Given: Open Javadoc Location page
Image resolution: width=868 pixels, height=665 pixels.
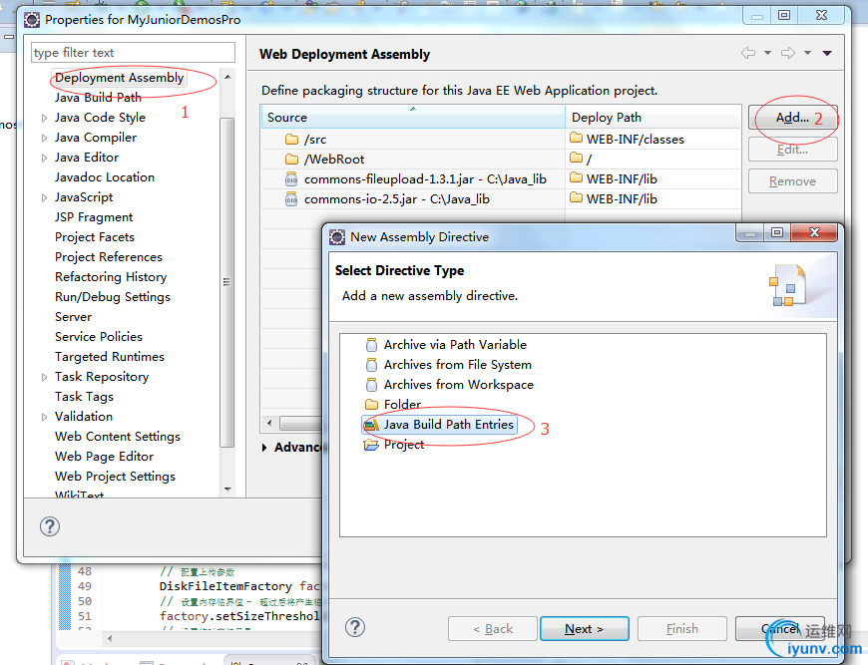Looking at the screenshot, I should [105, 177].
